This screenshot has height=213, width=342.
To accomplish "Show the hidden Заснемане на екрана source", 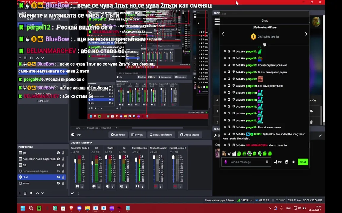I will coord(58,171).
